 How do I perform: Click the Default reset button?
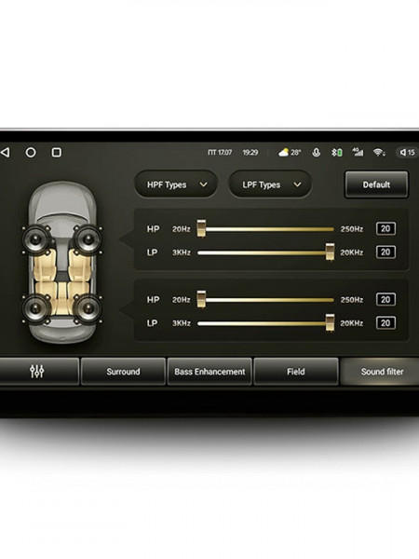[x=376, y=184]
